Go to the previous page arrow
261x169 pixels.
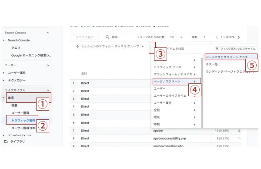pos(217,37)
